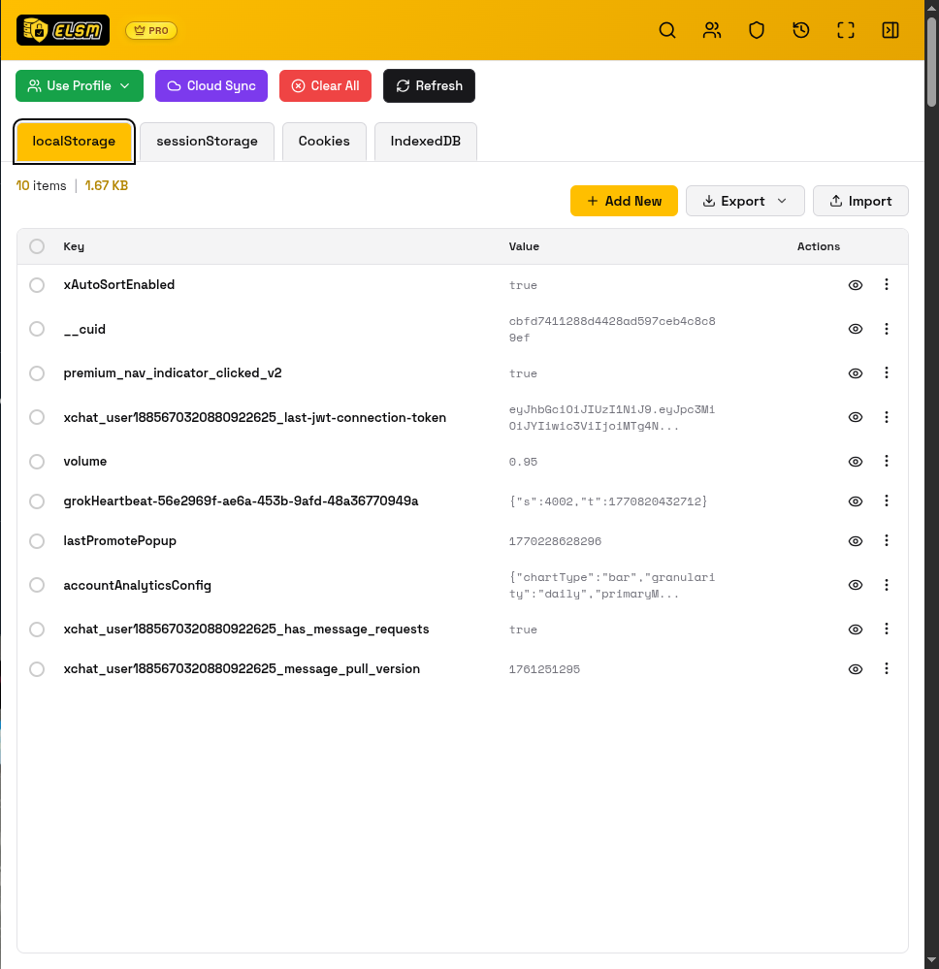Select the checkbox next to lastPromotePopup
The width and height of the screenshot is (939, 969).
point(37,541)
